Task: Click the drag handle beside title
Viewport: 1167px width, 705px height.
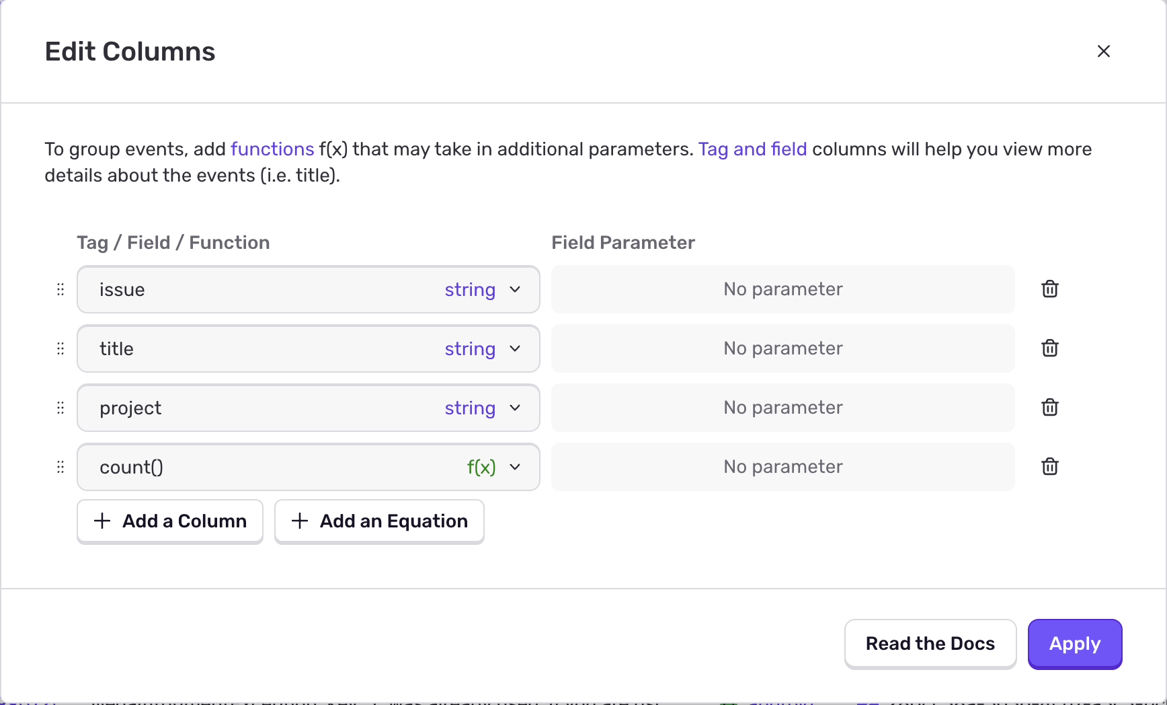Action: tap(61, 348)
